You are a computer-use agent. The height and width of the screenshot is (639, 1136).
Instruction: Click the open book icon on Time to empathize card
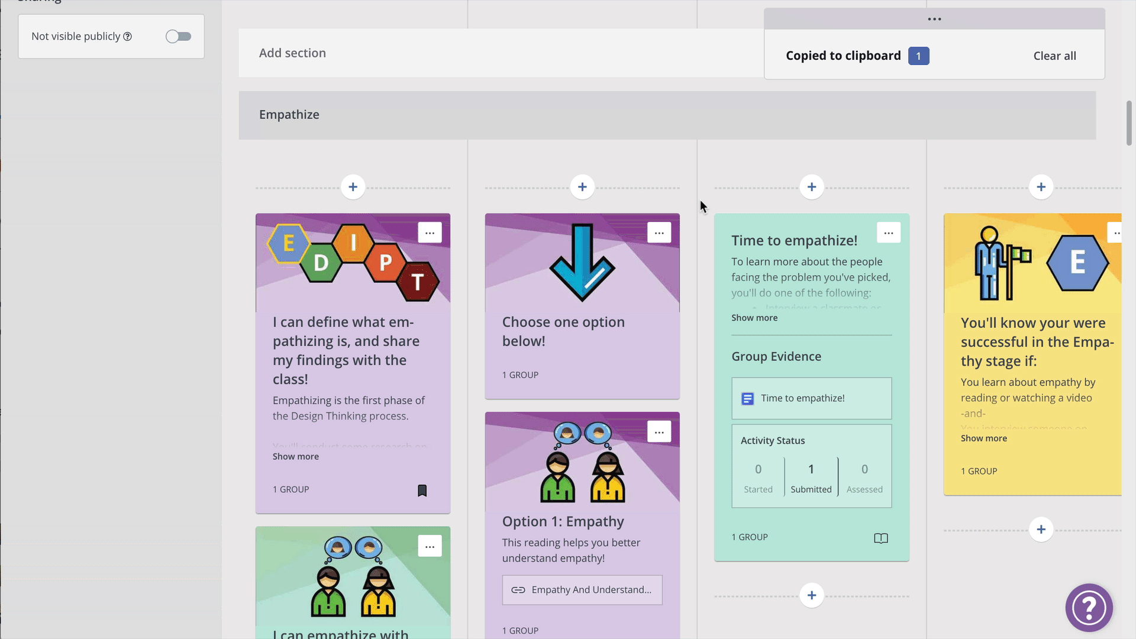pos(881,538)
